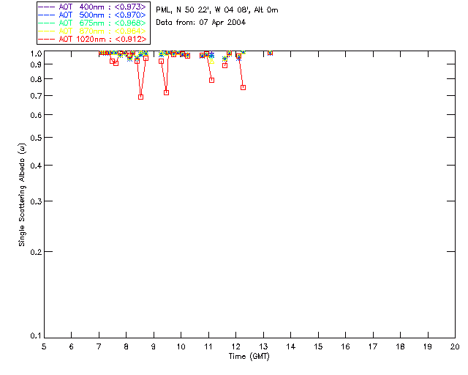Image resolution: width=468 pixels, height=375 pixels.
Task: Click the red data point near 0.8 at 11 hours
Action: coord(211,80)
